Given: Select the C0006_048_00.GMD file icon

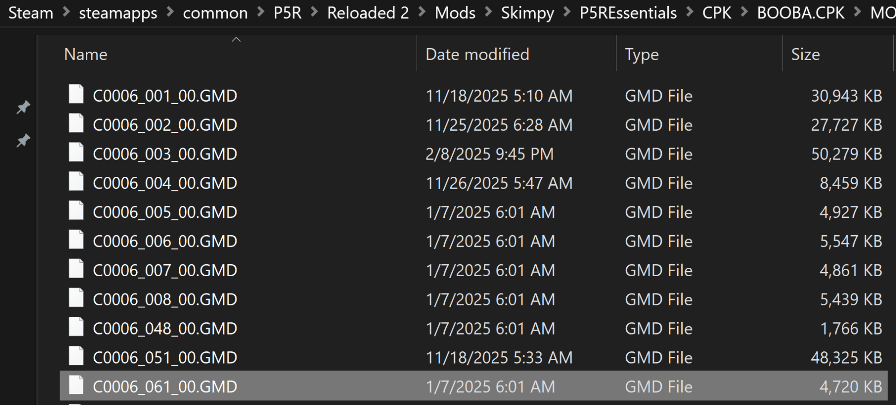Looking at the screenshot, I should [76, 327].
